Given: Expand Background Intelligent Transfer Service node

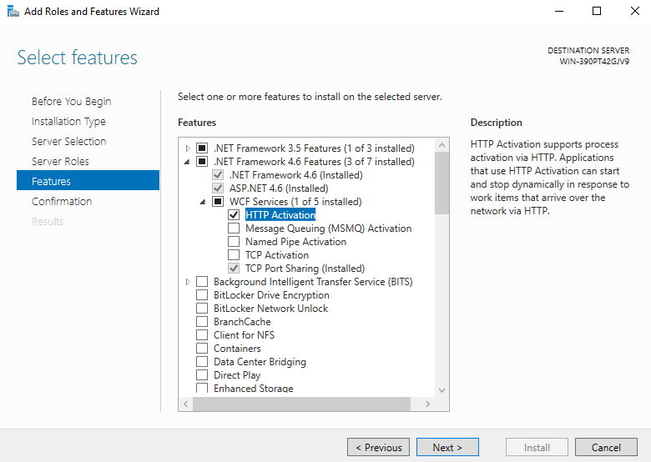Looking at the screenshot, I should click(188, 282).
